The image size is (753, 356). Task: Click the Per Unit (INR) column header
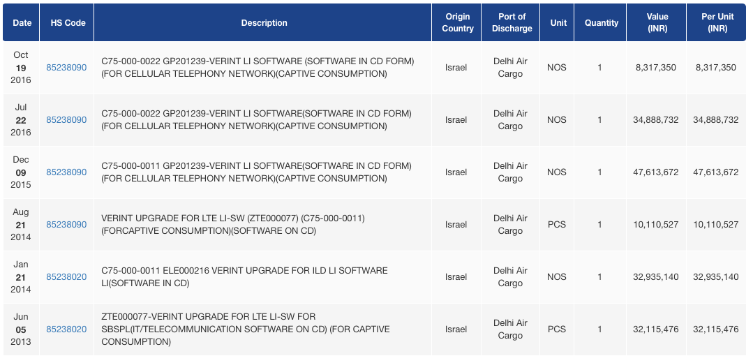tap(717, 23)
